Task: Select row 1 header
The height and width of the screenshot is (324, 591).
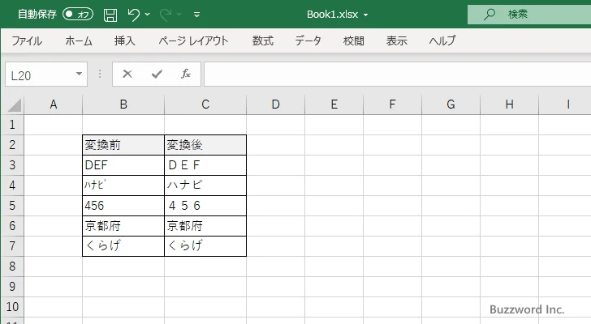Action: [12, 125]
